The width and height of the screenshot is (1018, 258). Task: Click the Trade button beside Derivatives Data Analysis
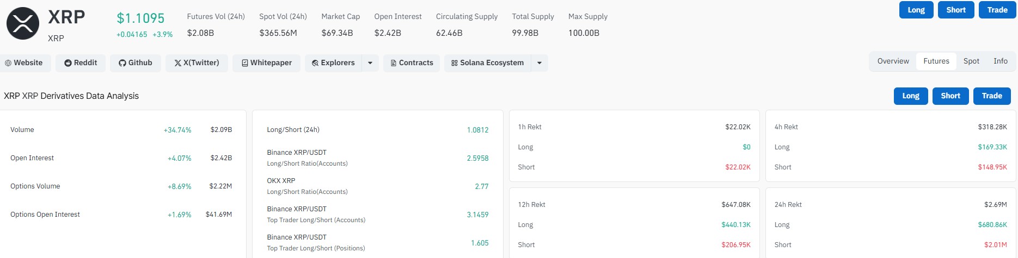point(992,96)
